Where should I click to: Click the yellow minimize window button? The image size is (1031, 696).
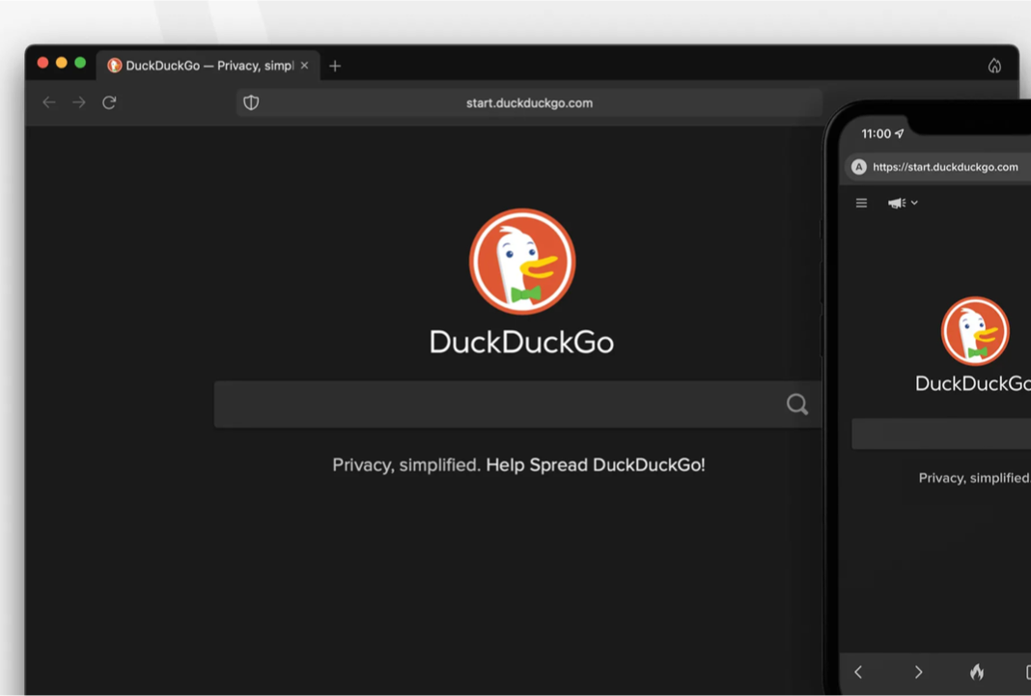[x=61, y=63]
